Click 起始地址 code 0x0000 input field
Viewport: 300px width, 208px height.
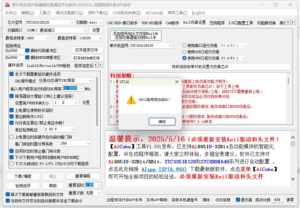(x=15, y=51)
